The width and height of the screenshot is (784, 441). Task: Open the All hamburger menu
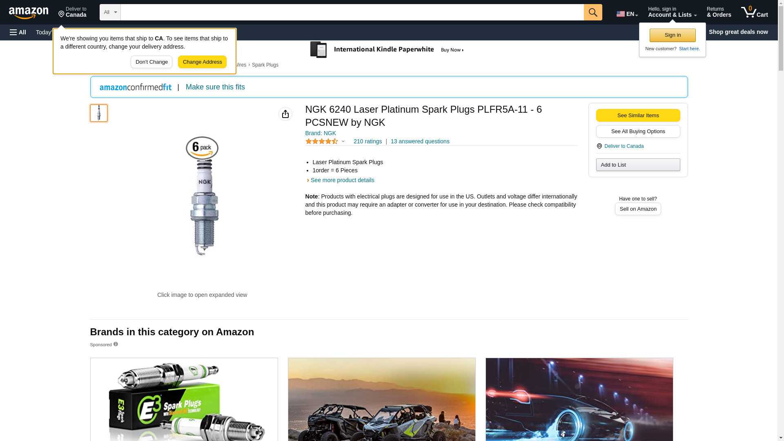[x=18, y=32]
